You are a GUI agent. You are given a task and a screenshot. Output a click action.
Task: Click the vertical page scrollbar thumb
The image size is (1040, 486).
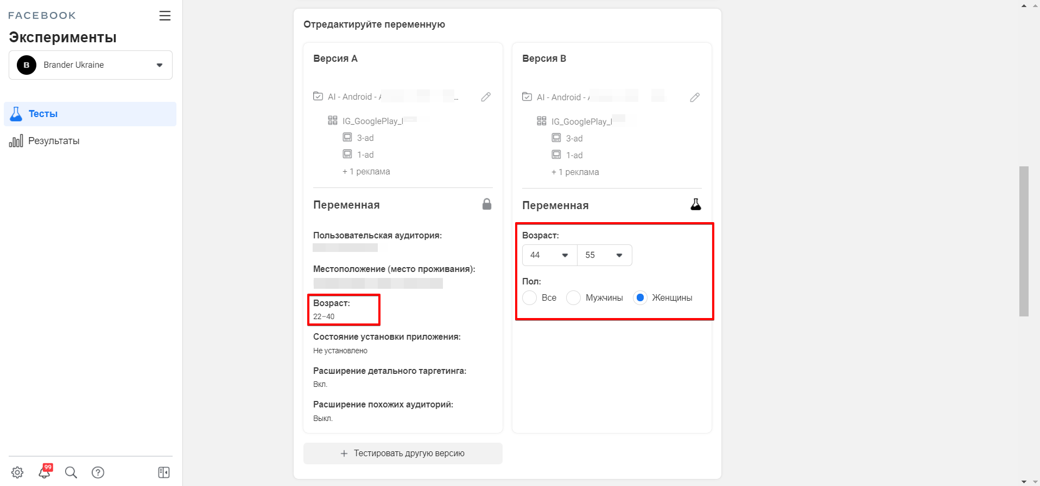click(1024, 241)
